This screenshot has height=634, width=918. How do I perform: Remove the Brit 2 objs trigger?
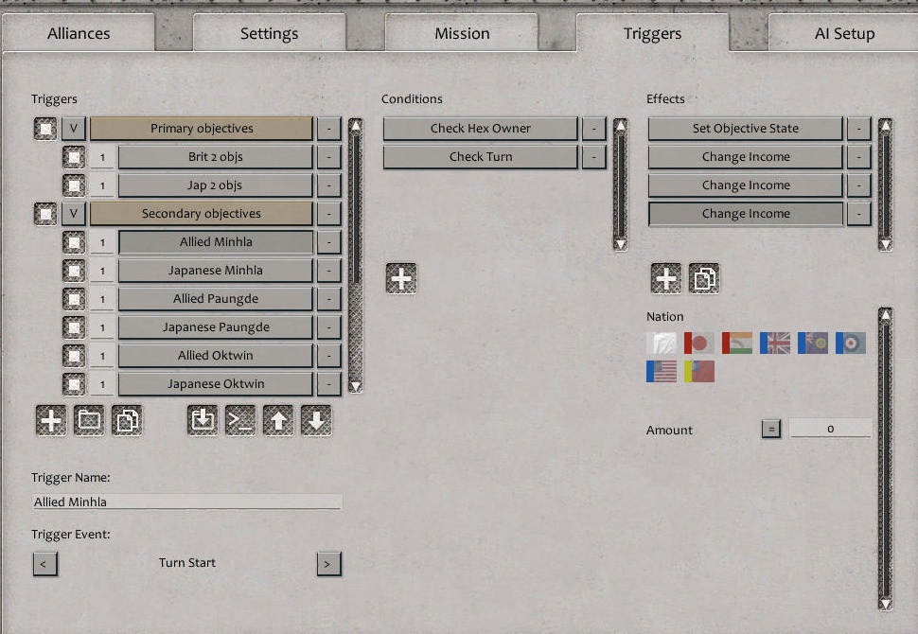coord(329,157)
